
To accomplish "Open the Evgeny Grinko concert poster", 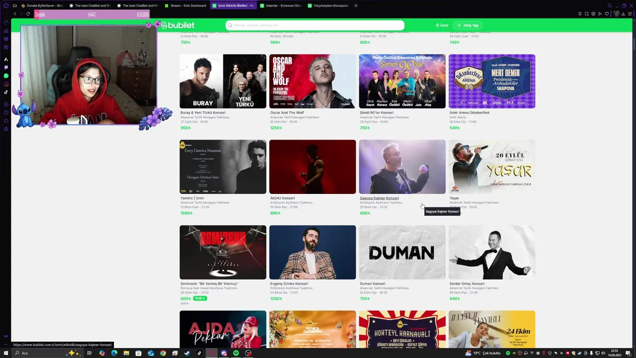I will (313, 252).
